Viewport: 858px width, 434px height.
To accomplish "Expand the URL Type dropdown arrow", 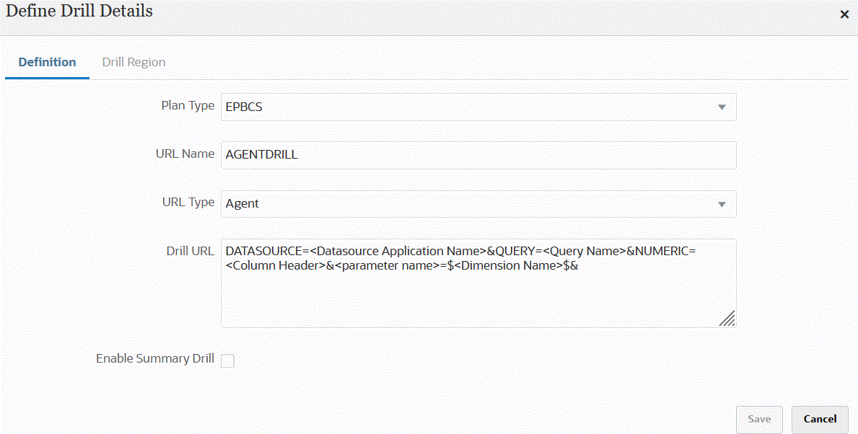I will (721, 204).
